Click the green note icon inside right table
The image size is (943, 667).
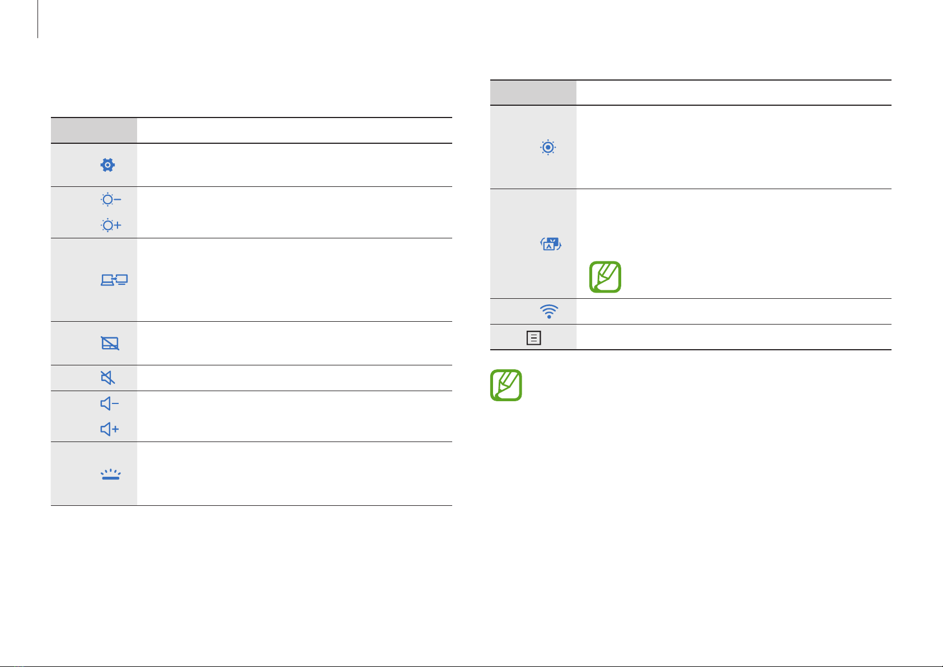point(606,277)
